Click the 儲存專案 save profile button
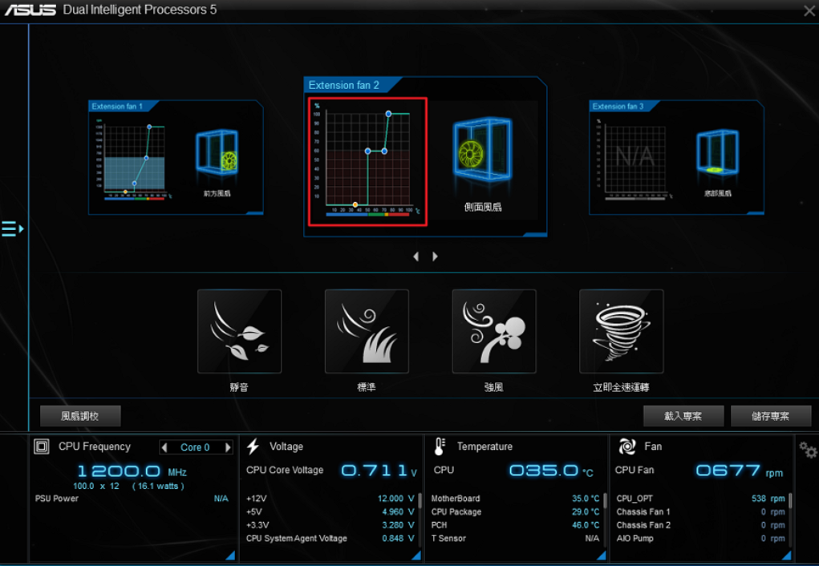Image resolution: width=819 pixels, height=566 pixels. (770, 416)
